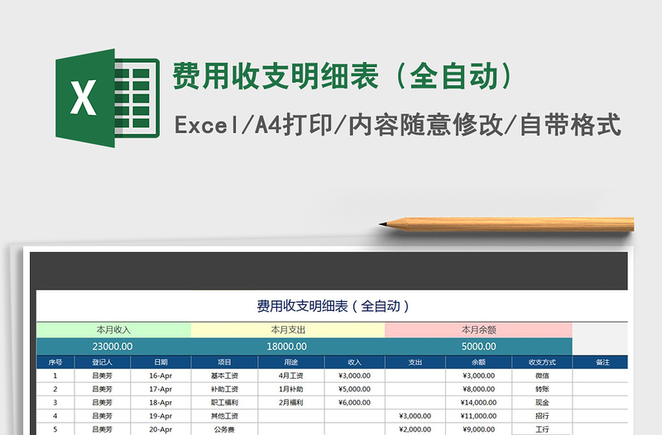Click serial number 3 in the 职工福利 row
662x435 pixels.
coord(55,403)
